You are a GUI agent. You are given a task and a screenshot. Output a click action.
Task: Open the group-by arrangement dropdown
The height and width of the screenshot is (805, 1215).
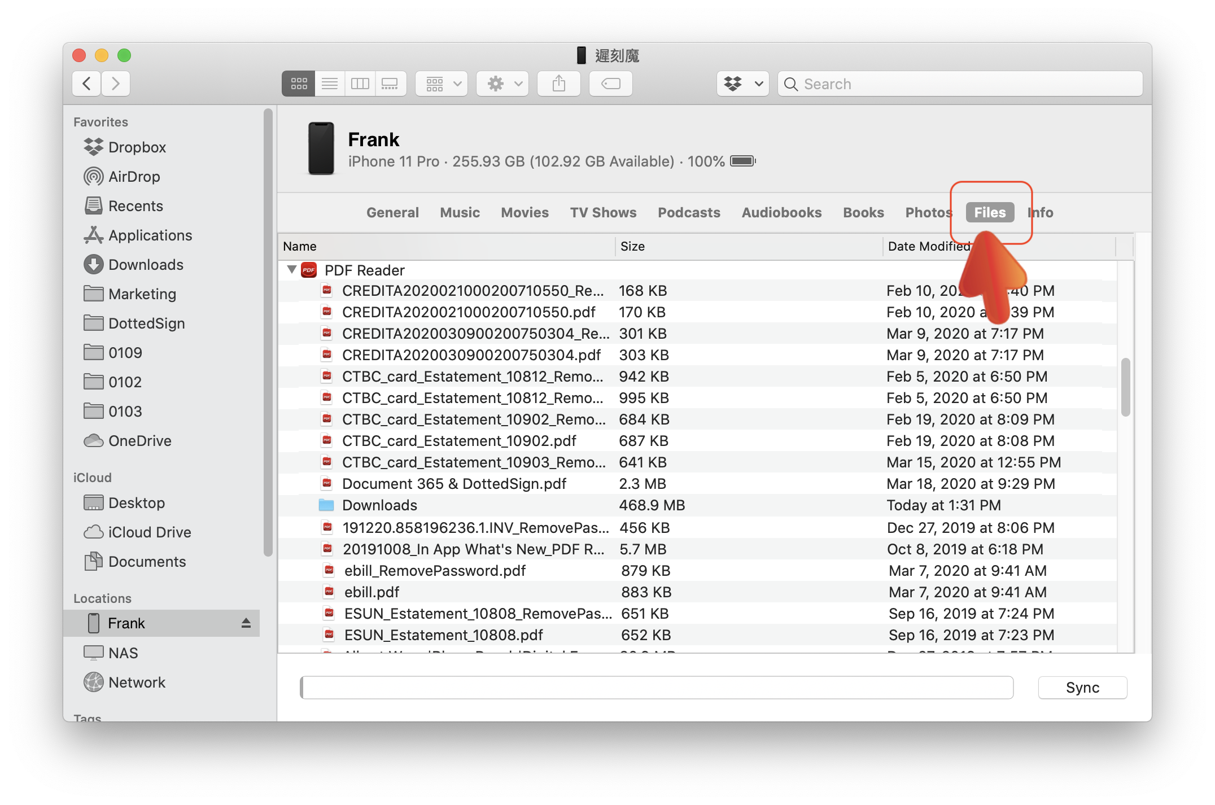[x=442, y=84]
